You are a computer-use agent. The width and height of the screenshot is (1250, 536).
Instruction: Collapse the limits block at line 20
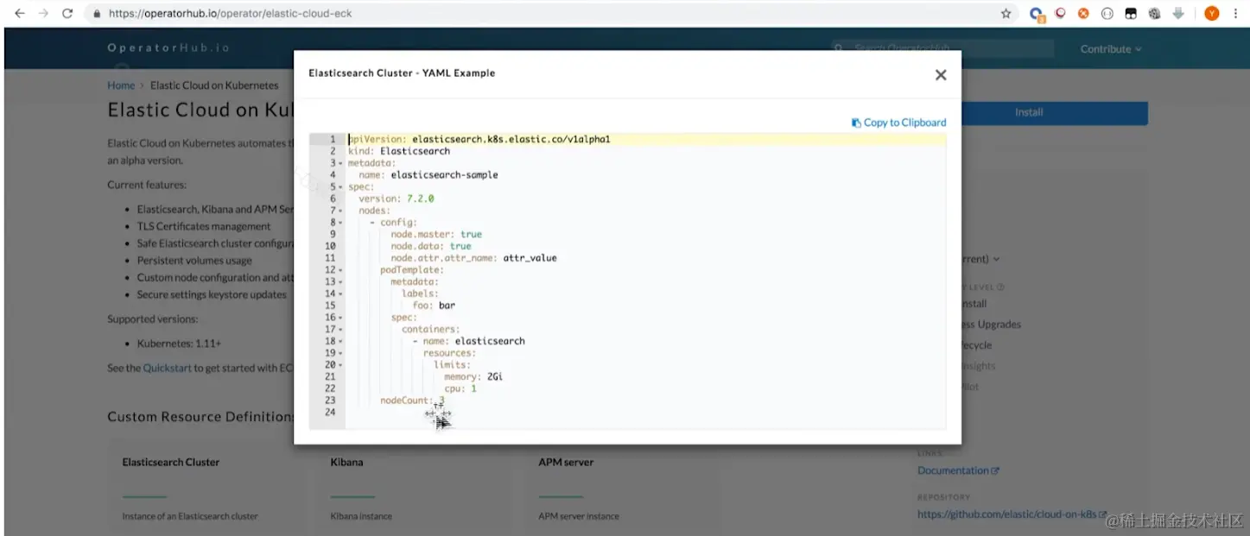[x=340, y=365]
